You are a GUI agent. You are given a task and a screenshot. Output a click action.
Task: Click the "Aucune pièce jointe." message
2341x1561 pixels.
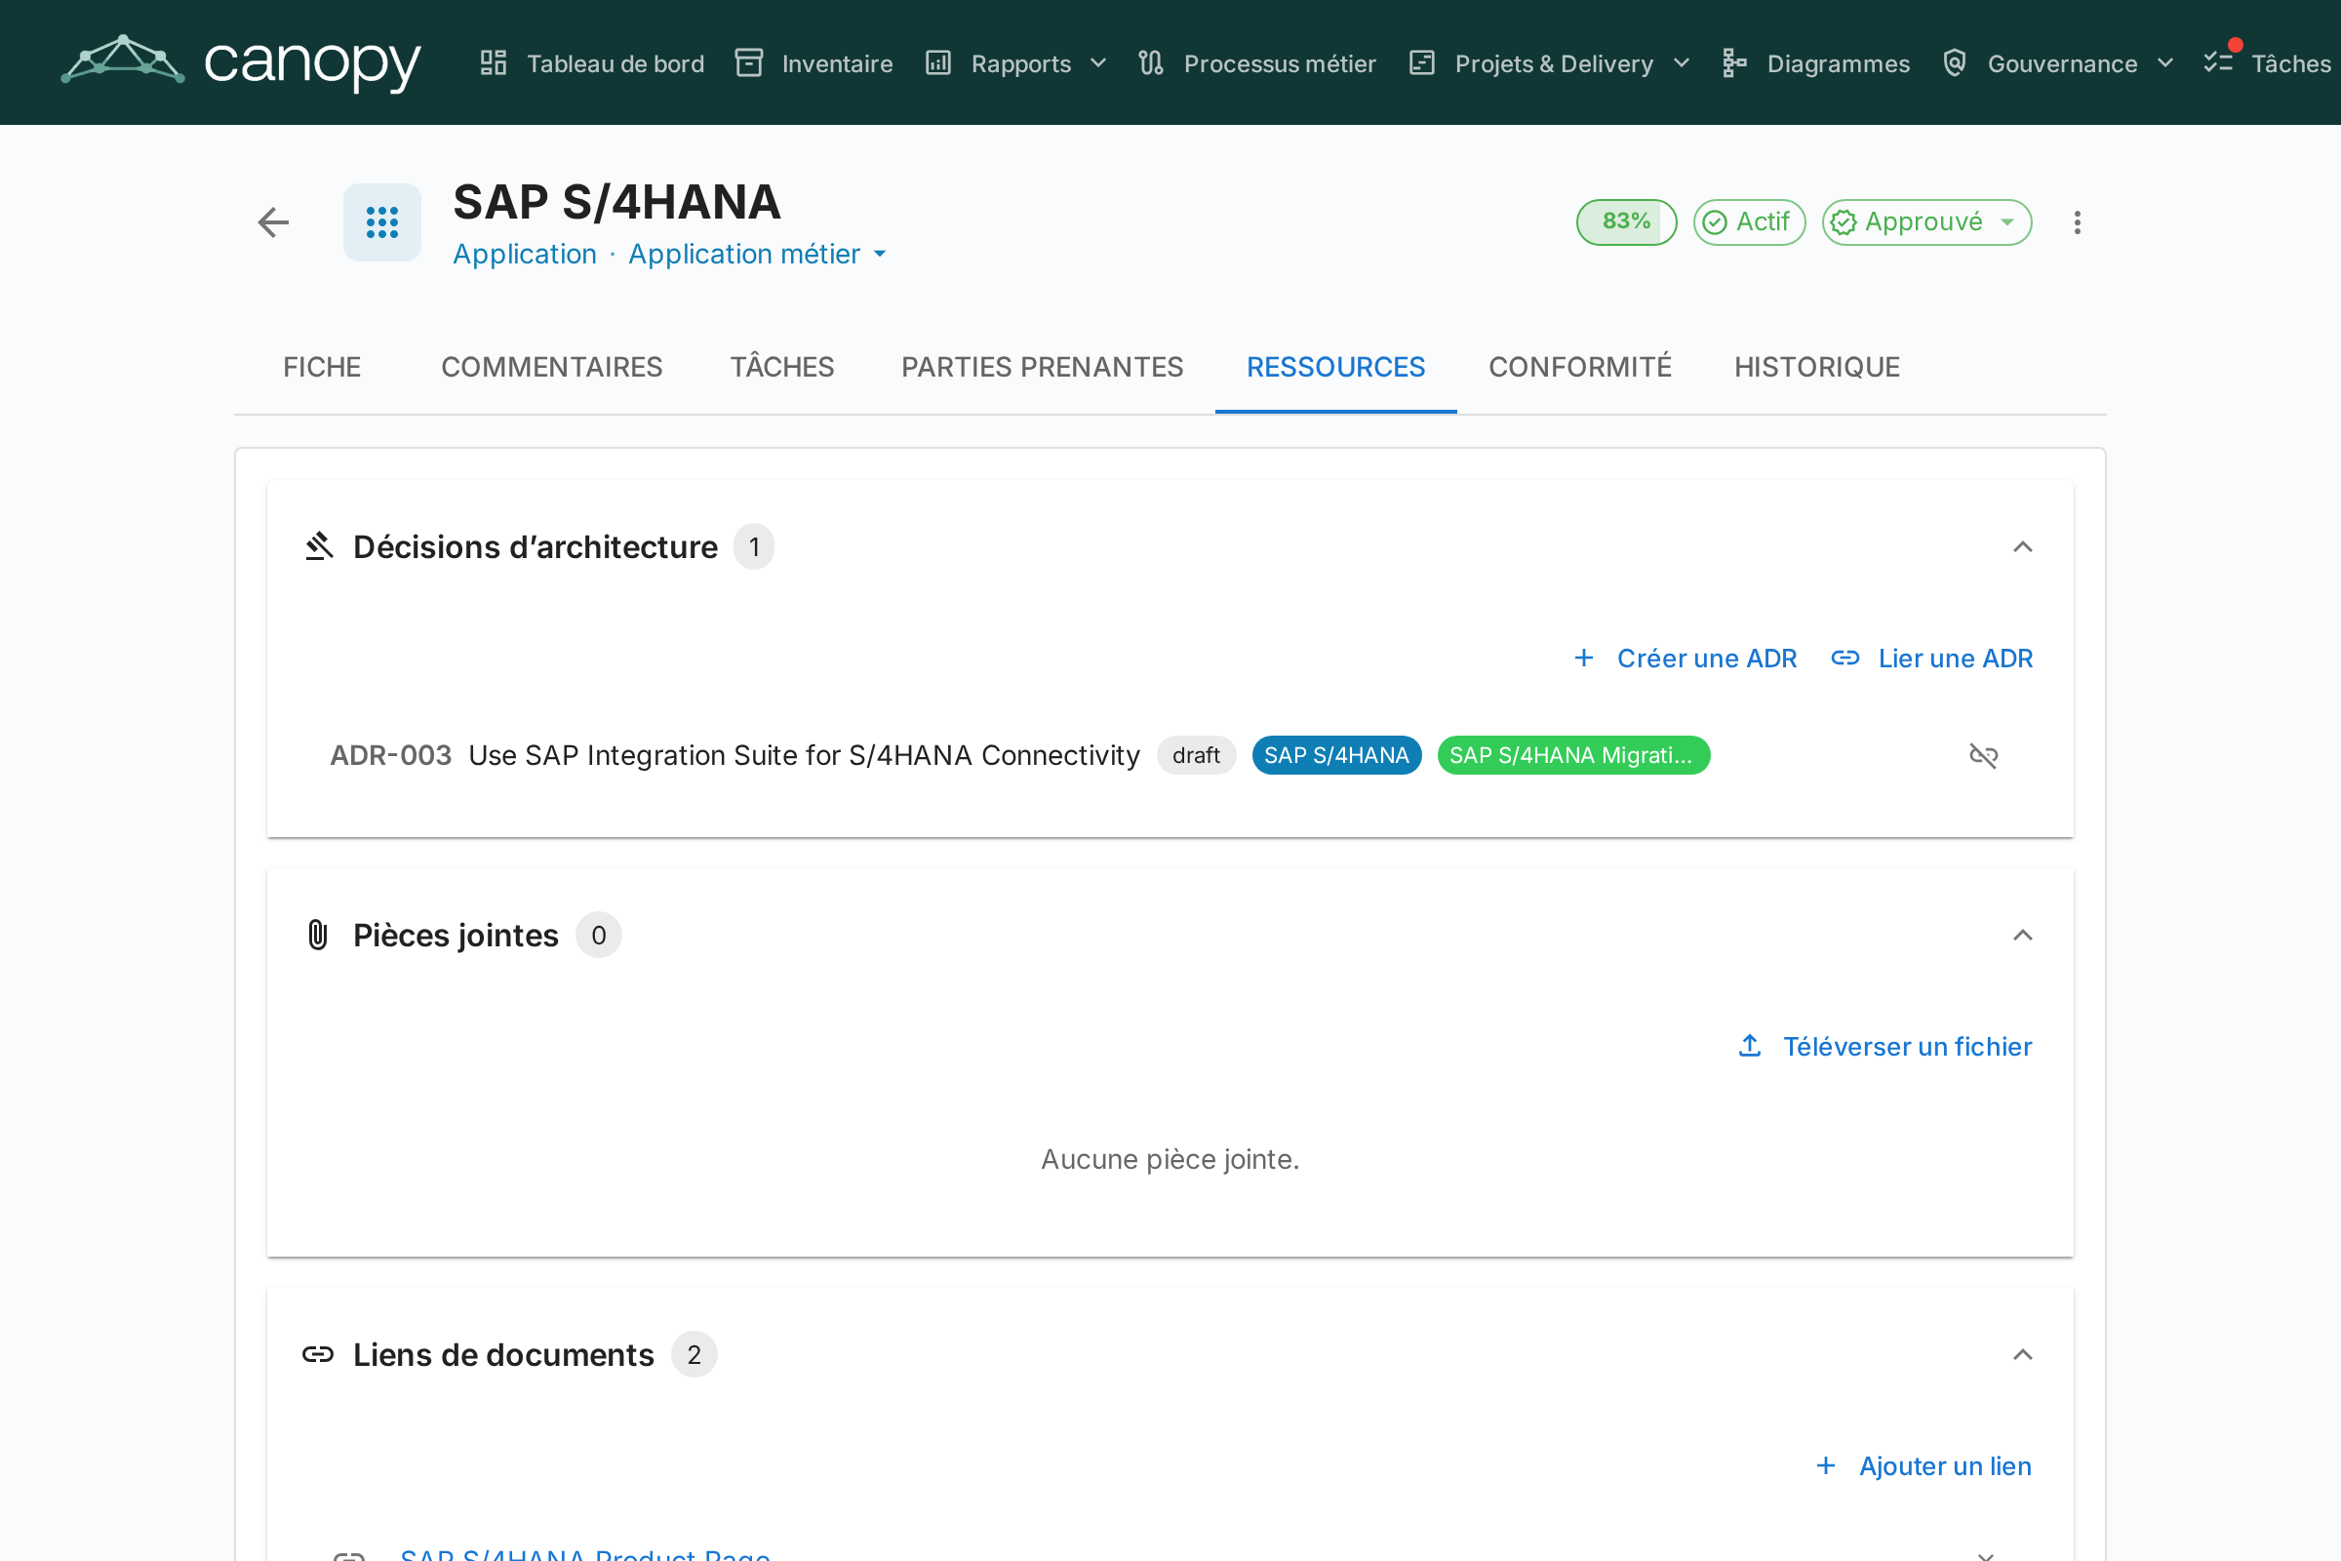1170,1159
